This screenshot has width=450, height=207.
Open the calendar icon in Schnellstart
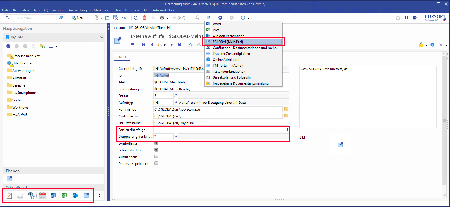42,195
